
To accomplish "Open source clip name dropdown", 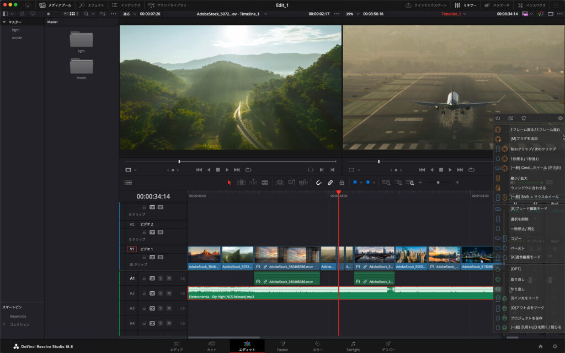I will click(265, 14).
